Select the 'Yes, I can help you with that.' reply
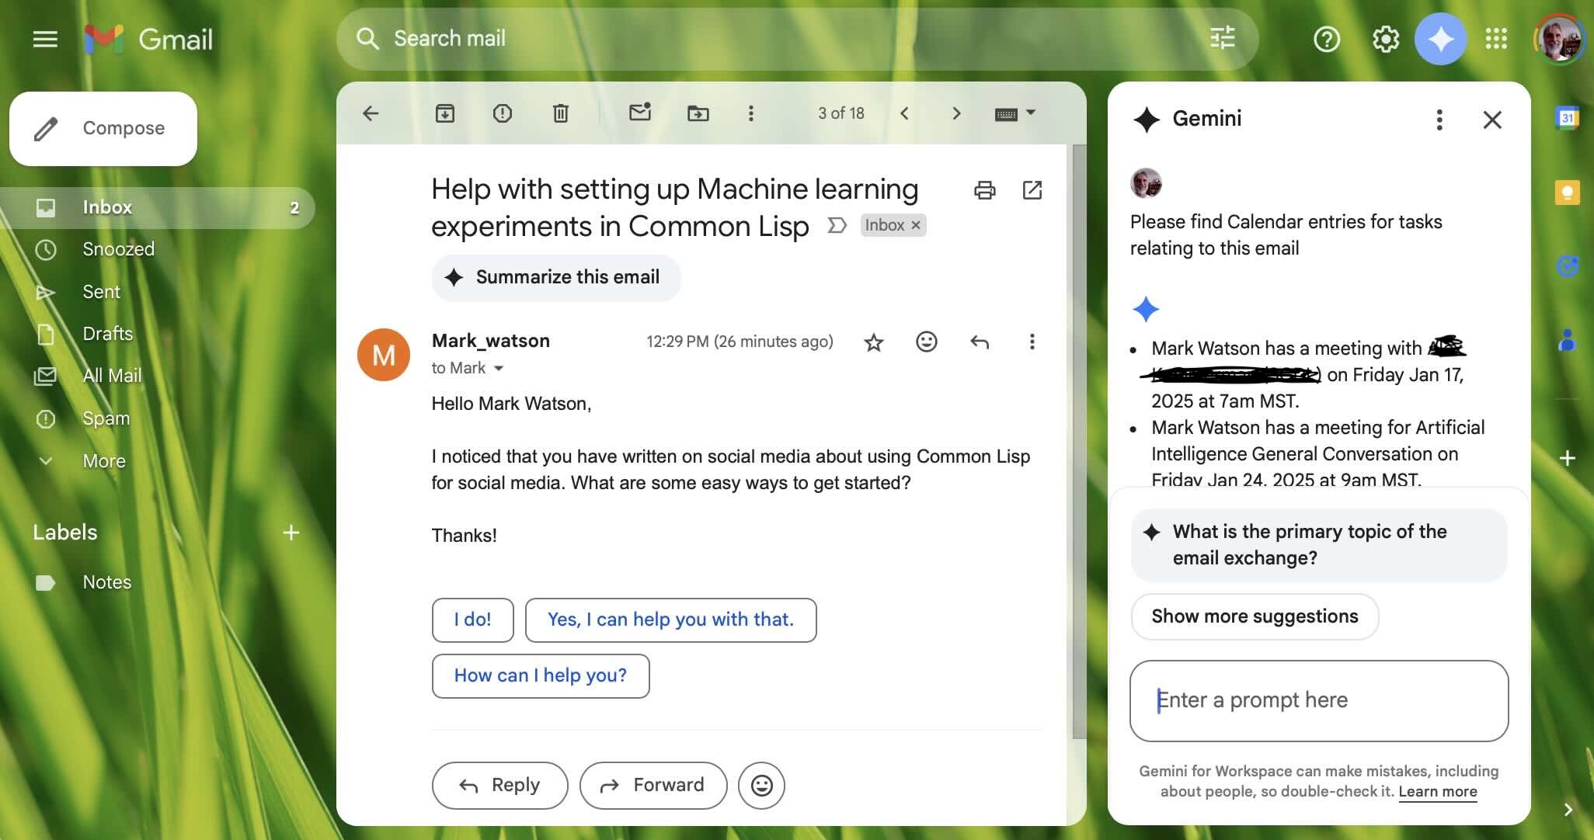 coord(670,620)
